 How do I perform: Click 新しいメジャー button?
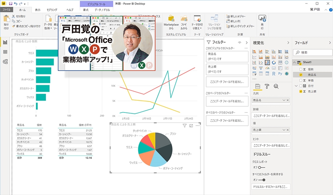[236, 16]
